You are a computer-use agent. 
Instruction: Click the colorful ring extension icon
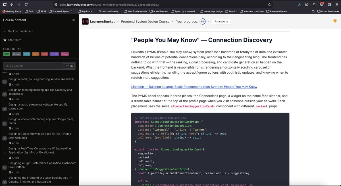click(329, 5)
